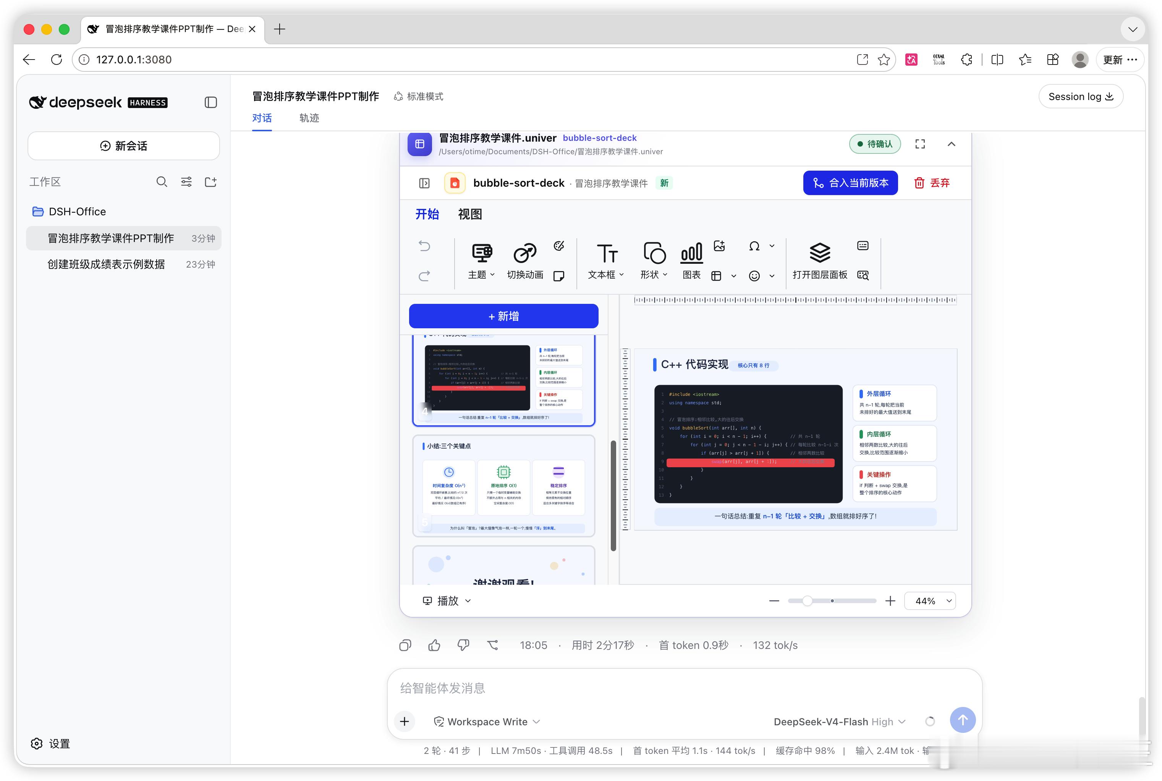Collapse the 冒泡排序教学课件.univer preview card
1162x781 pixels.
pos(951,144)
